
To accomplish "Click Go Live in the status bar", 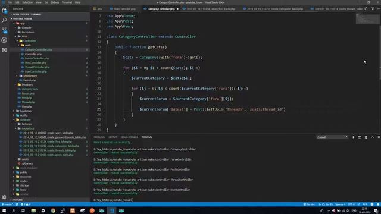I will click(309, 204).
